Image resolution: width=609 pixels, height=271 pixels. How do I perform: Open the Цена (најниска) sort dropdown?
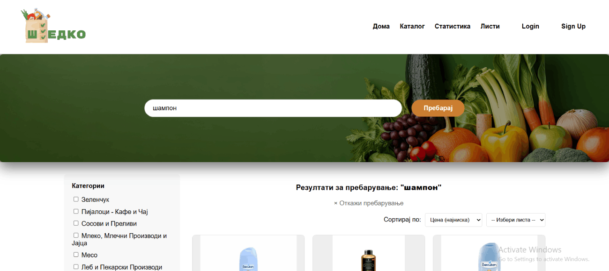(x=453, y=220)
